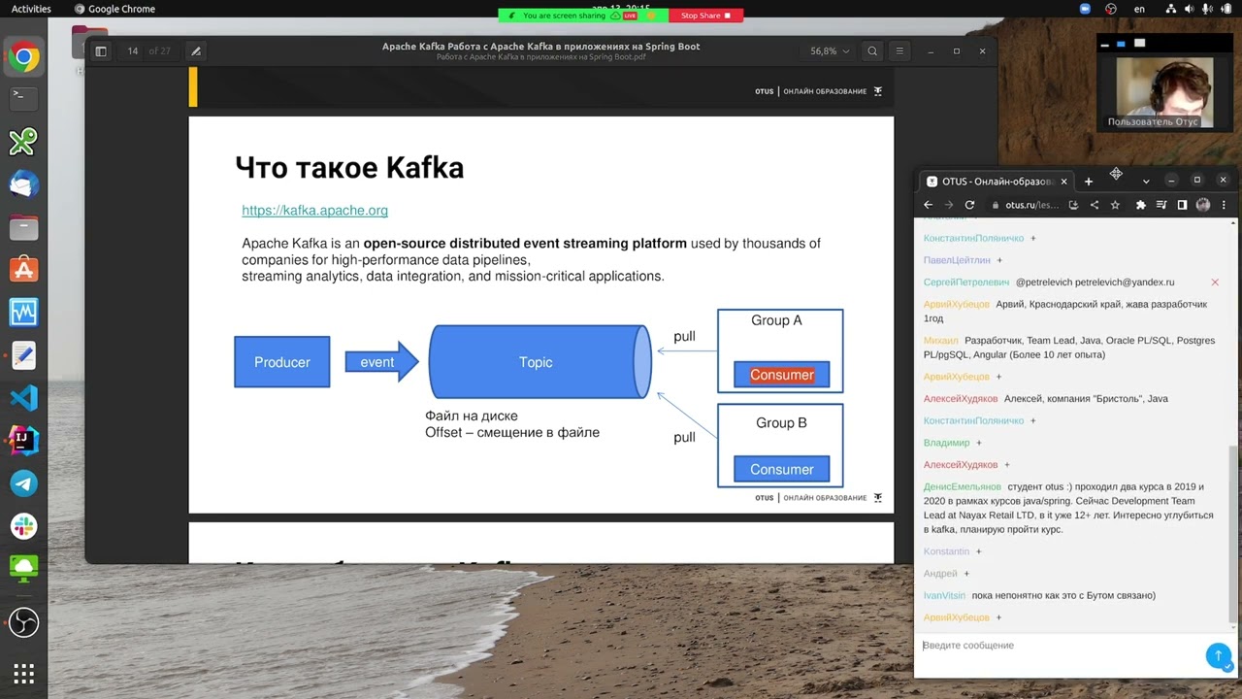Open Chrome side panel
The height and width of the screenshot is (699, 1242).
tap(1182, 205)
